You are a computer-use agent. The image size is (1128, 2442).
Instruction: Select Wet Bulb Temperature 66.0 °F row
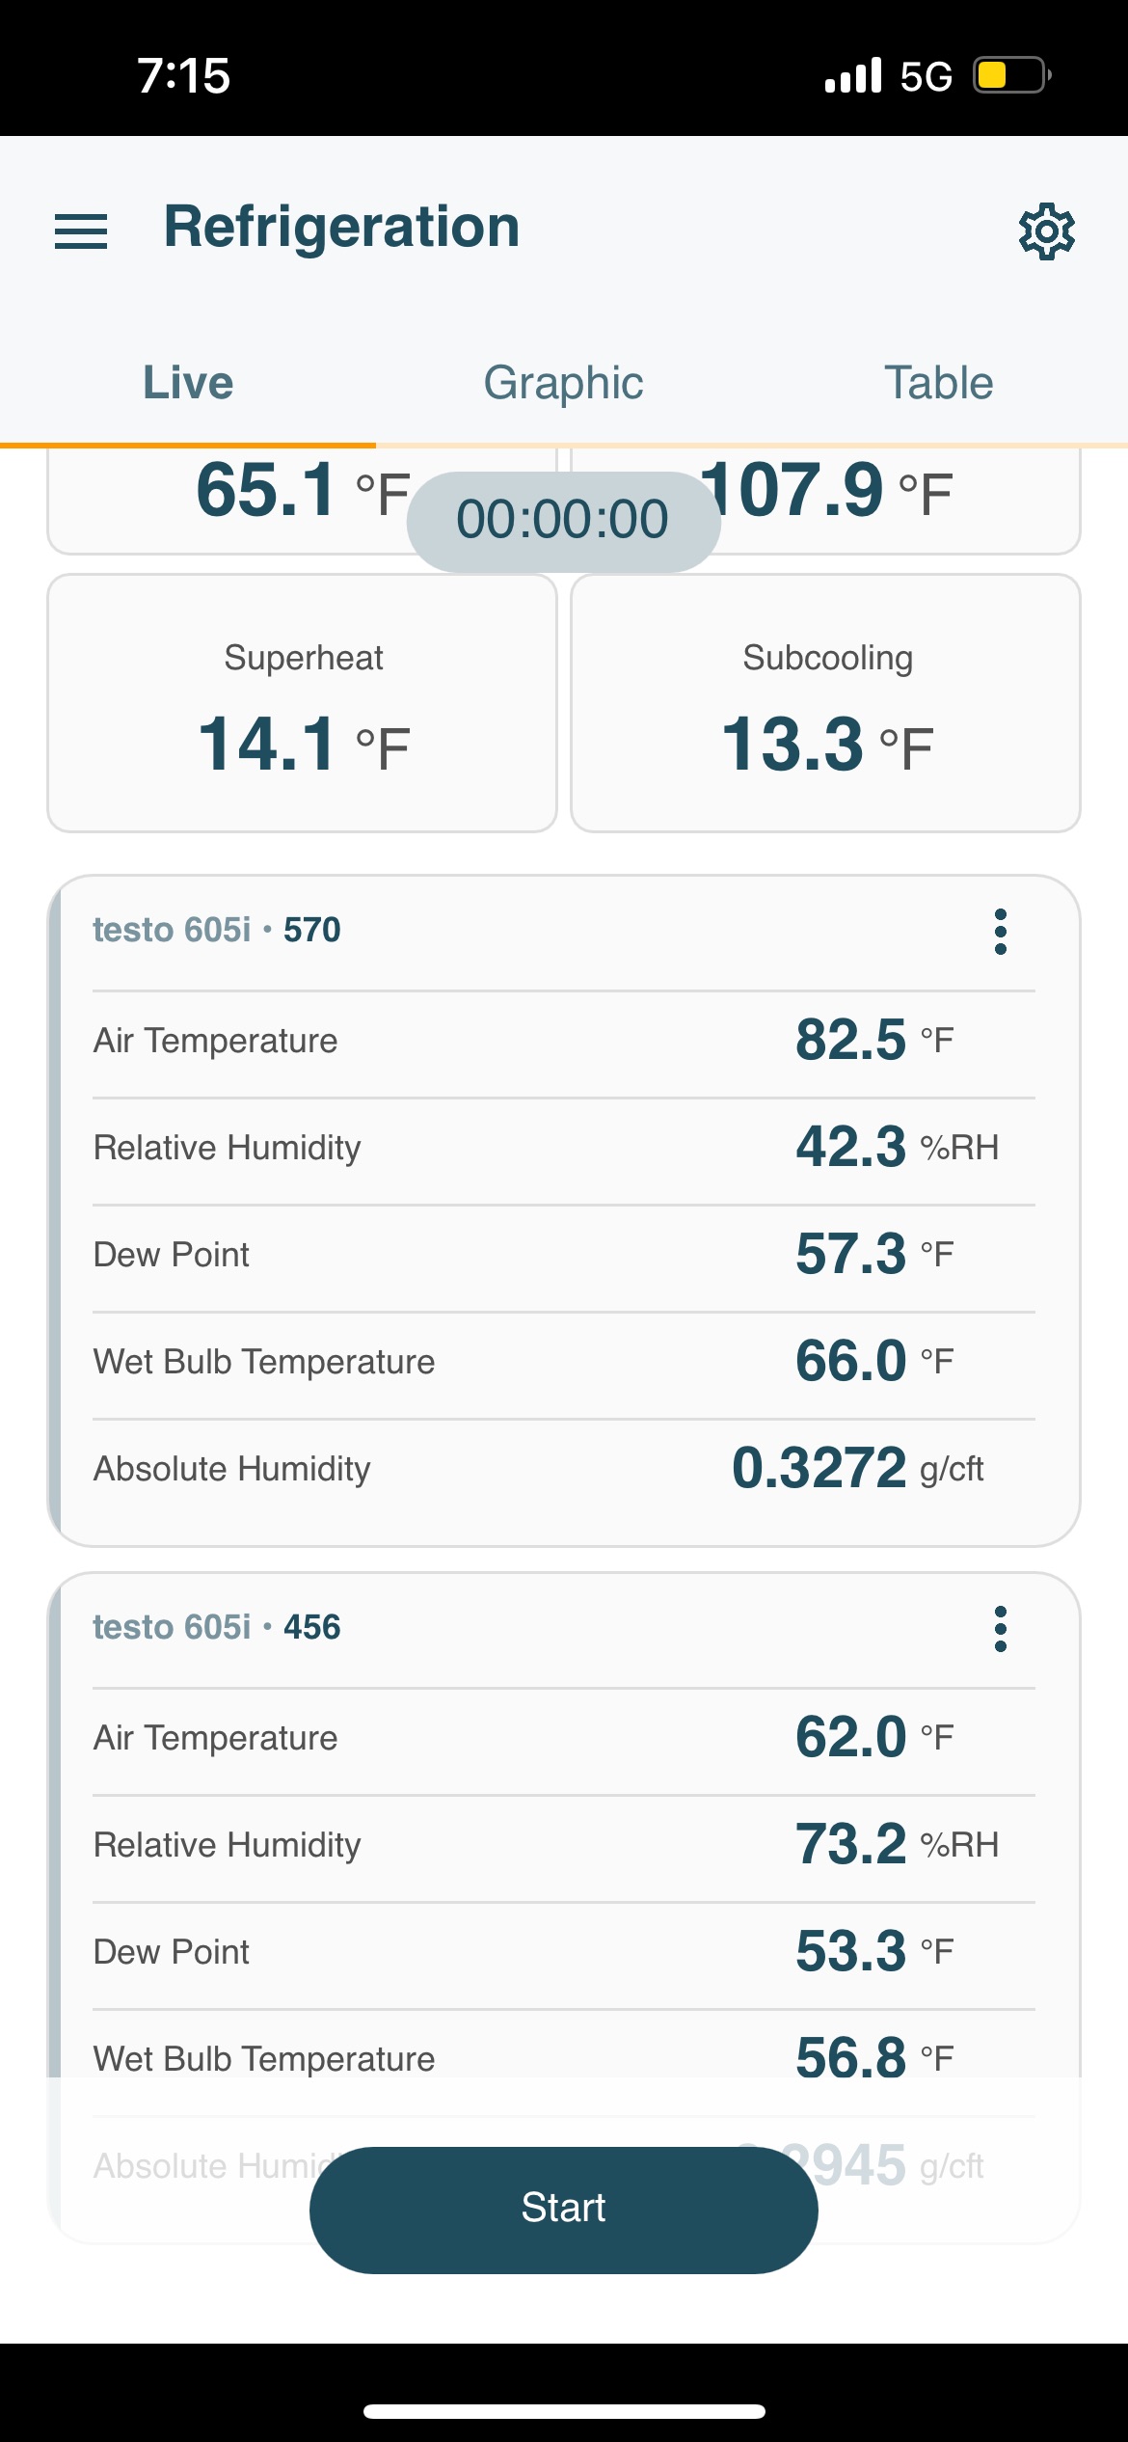coord(564,1363)
